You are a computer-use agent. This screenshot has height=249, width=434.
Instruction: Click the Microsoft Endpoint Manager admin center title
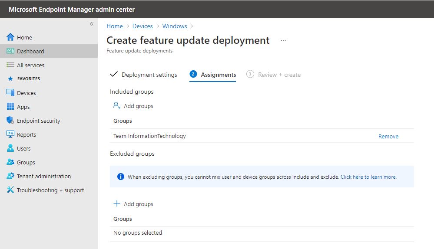[72, 10]
